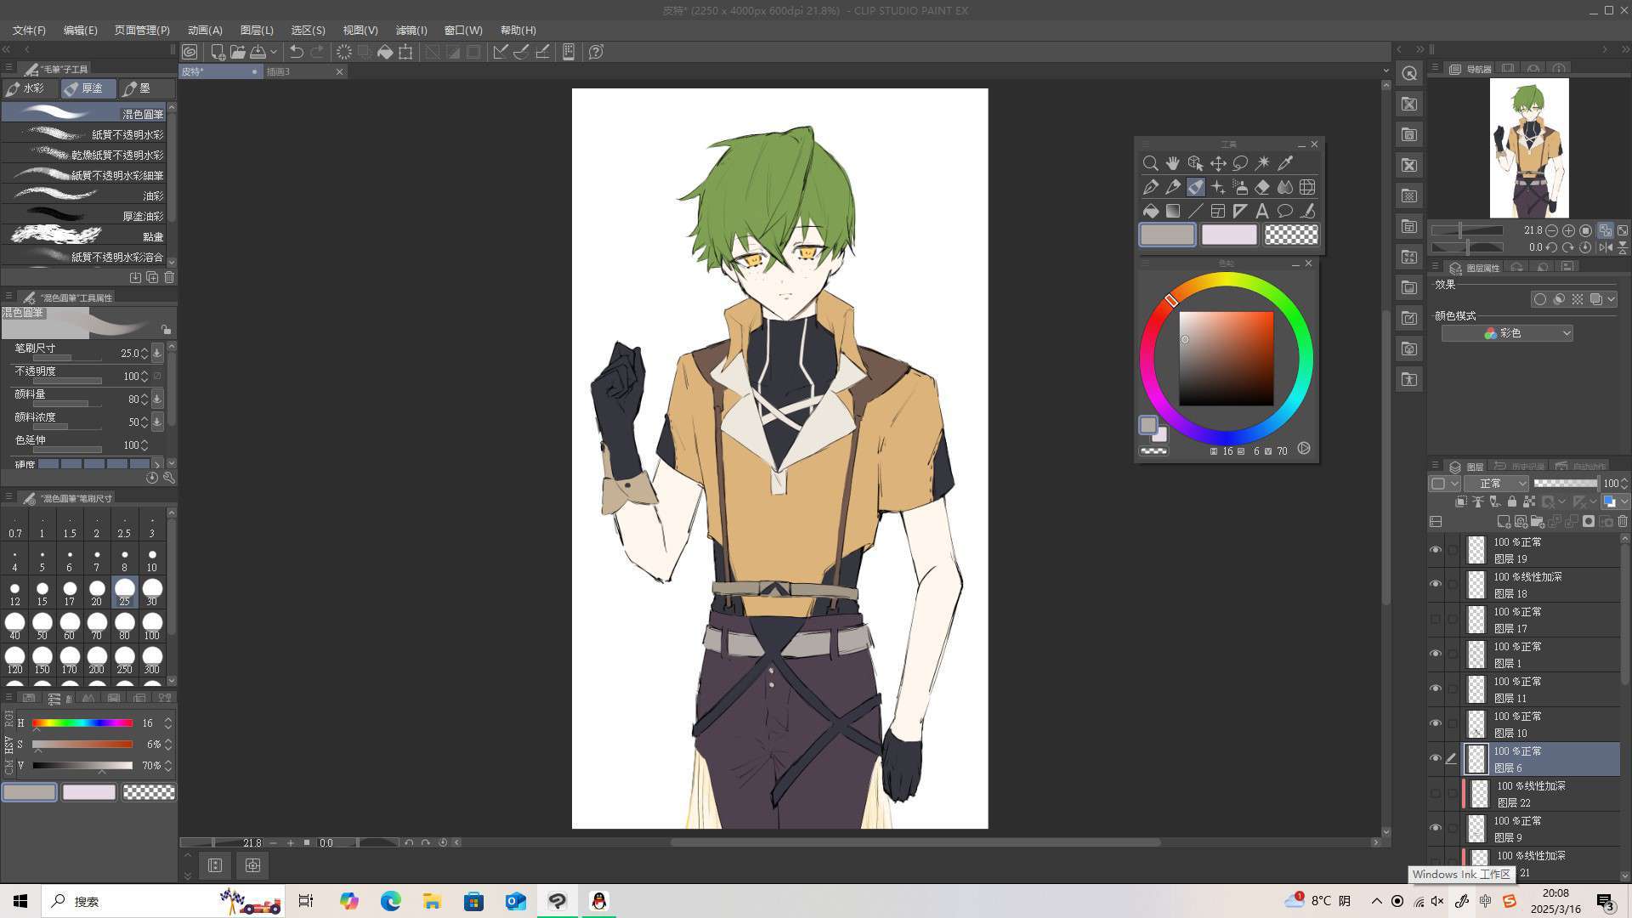Select the Auto select magic wand tool
The image size is (1632, 918).
coord(1262,163)
